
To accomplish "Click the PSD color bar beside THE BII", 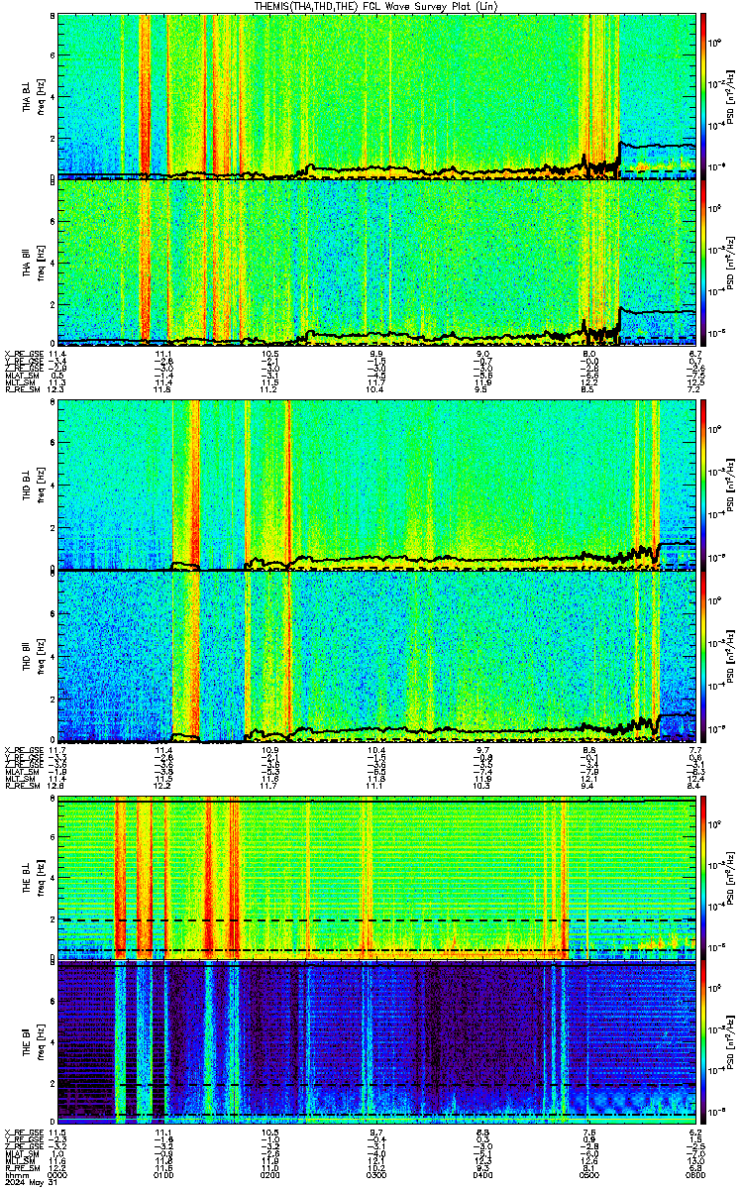I will coord(704,1042).
